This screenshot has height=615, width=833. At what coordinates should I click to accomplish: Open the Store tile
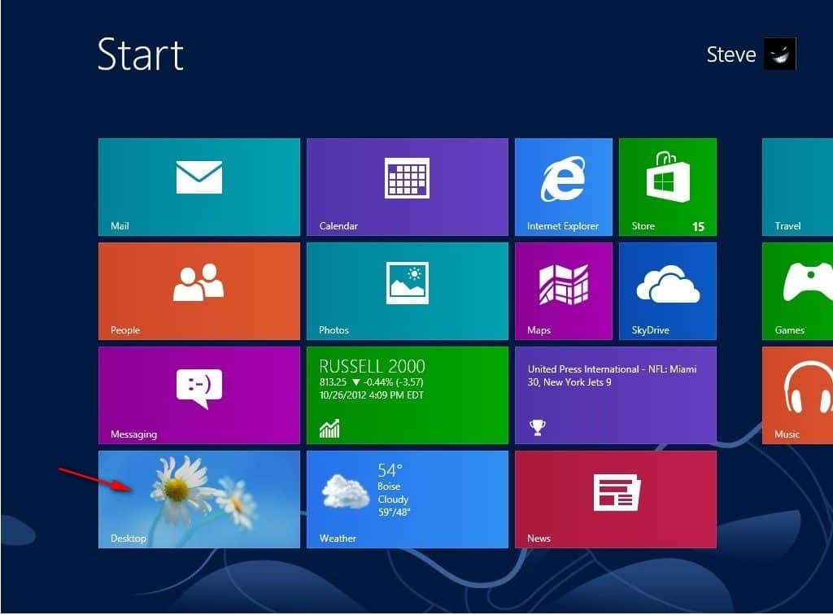(x=668, y=187)
